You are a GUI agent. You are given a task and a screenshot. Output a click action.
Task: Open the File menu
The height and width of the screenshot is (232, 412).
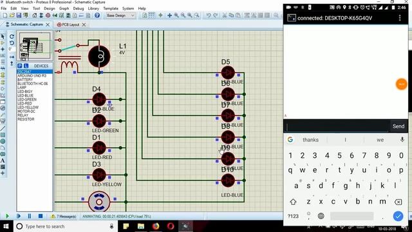[4, 8]
